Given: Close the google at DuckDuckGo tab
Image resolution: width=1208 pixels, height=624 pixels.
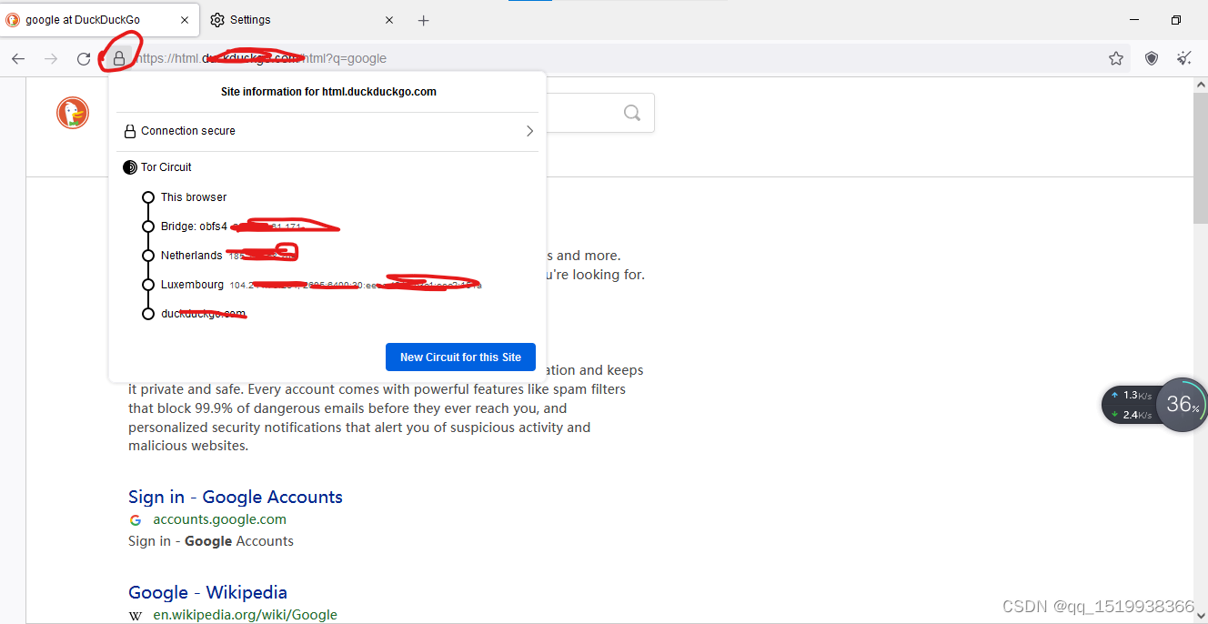Looking at the screenshot, I should click(x=185, y=20).
